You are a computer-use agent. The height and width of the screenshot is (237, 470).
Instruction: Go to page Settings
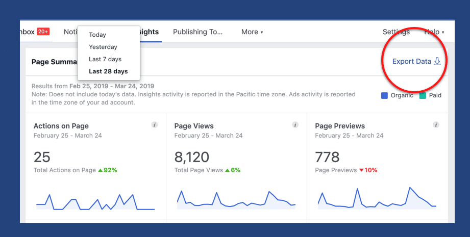396,32
